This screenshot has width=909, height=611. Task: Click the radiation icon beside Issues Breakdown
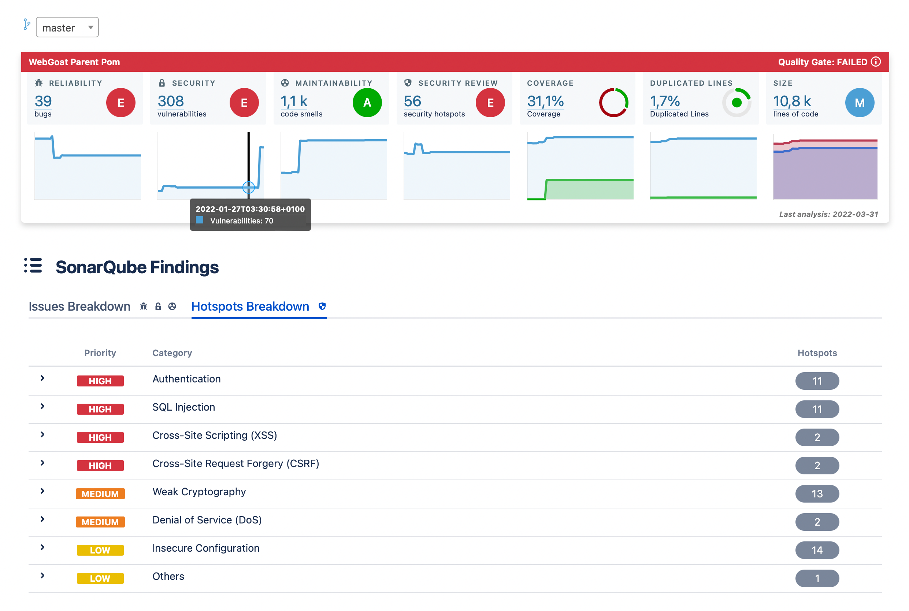(x=172, y=307)
